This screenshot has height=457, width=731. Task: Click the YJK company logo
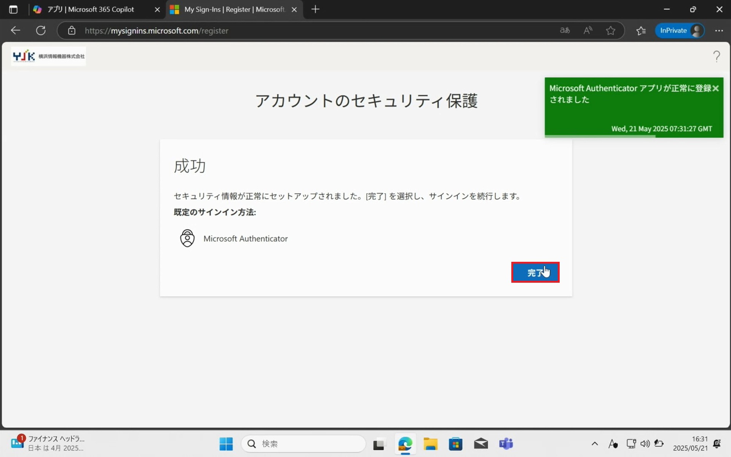coord(48,56)
